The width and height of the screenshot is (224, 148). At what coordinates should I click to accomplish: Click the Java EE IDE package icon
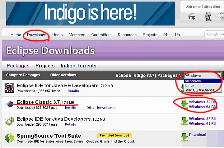click(9, 88)
